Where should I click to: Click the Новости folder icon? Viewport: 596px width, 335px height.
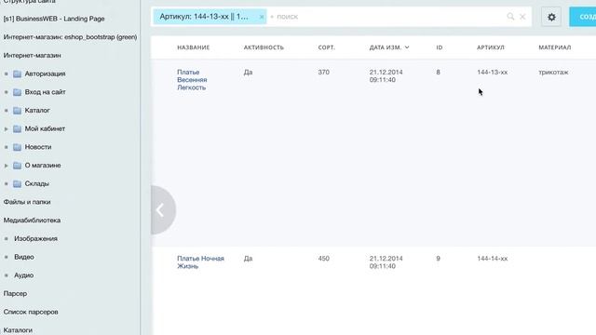17,147
